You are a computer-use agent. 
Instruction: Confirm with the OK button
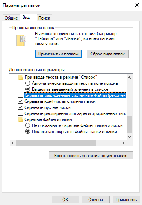[x=65, y=200]
